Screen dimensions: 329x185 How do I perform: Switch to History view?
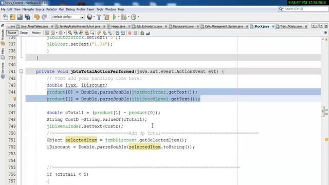tap(36, 33)
